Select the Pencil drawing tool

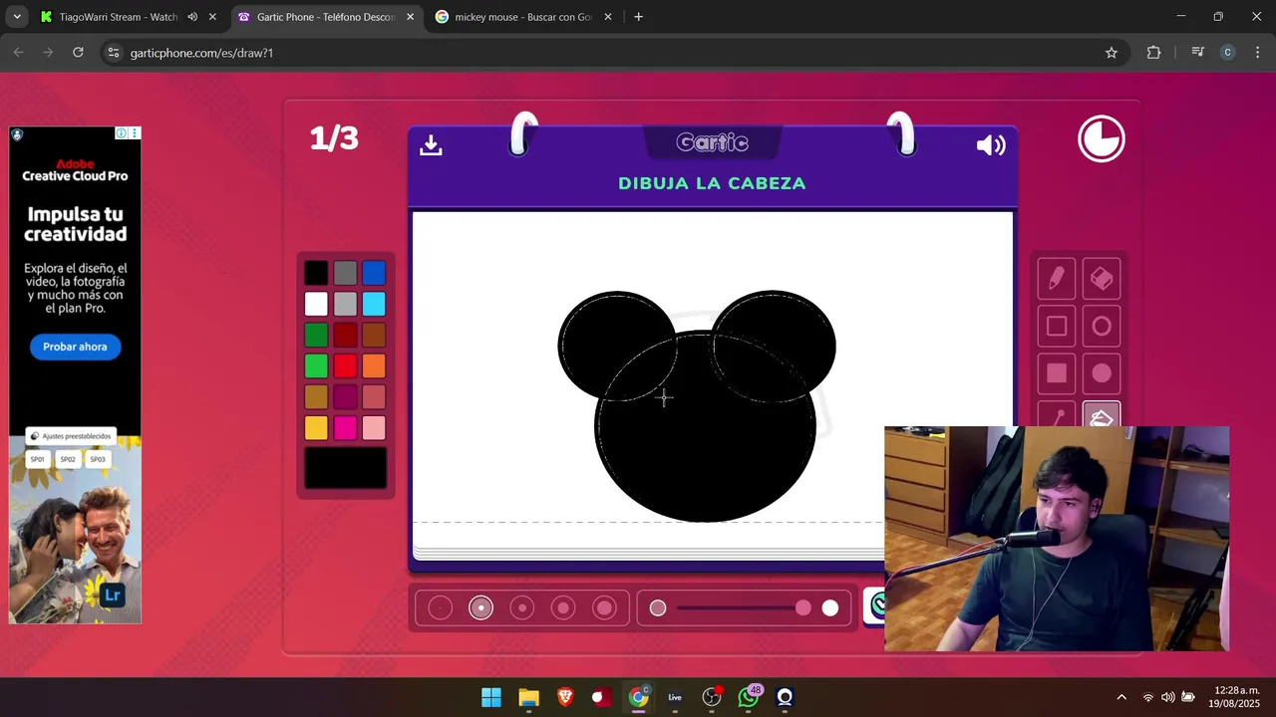(1057, 279)
